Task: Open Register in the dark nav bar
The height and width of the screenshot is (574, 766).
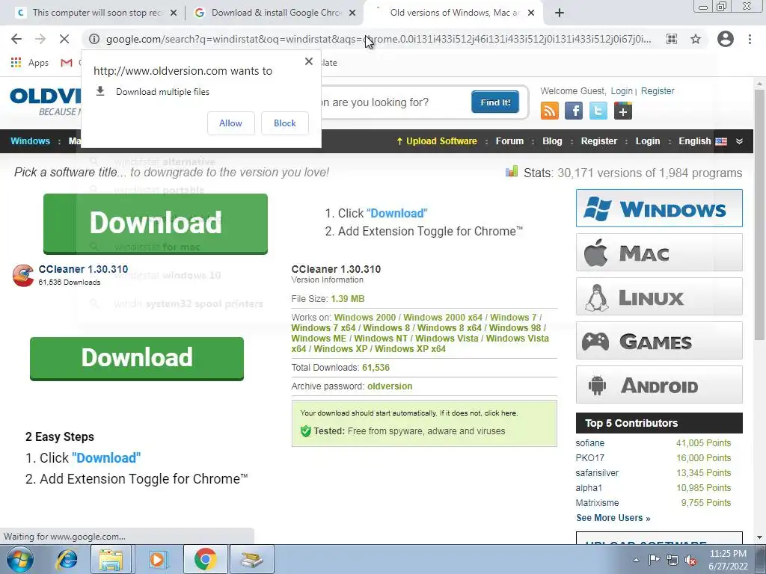Action: pyautogui.click(x=599, y=141)
